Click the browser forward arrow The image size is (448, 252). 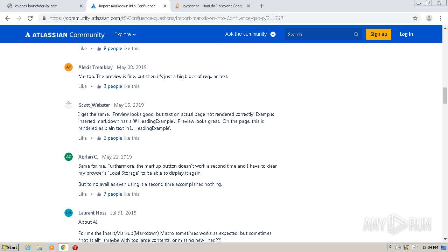(19, 18)
